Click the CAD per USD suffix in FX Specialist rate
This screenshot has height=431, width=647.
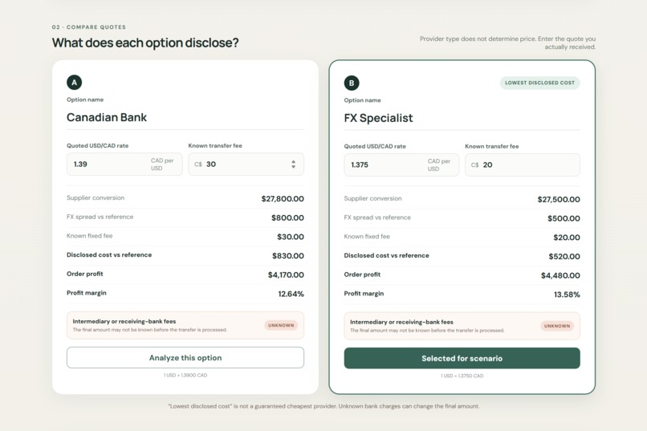tap(439, 165)
